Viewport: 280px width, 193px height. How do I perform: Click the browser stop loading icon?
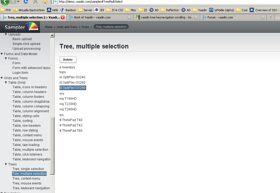pyautogui.click(x=35, y=2)
